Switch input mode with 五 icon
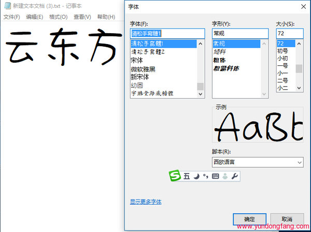This screenshot has width=311, height=232. tap(187, 176)
